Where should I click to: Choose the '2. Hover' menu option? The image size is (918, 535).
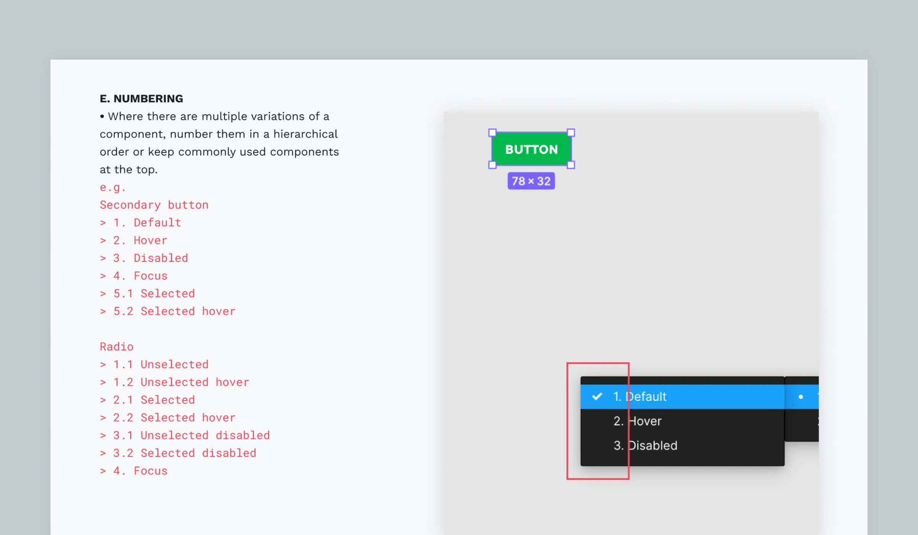click(682, 421)
